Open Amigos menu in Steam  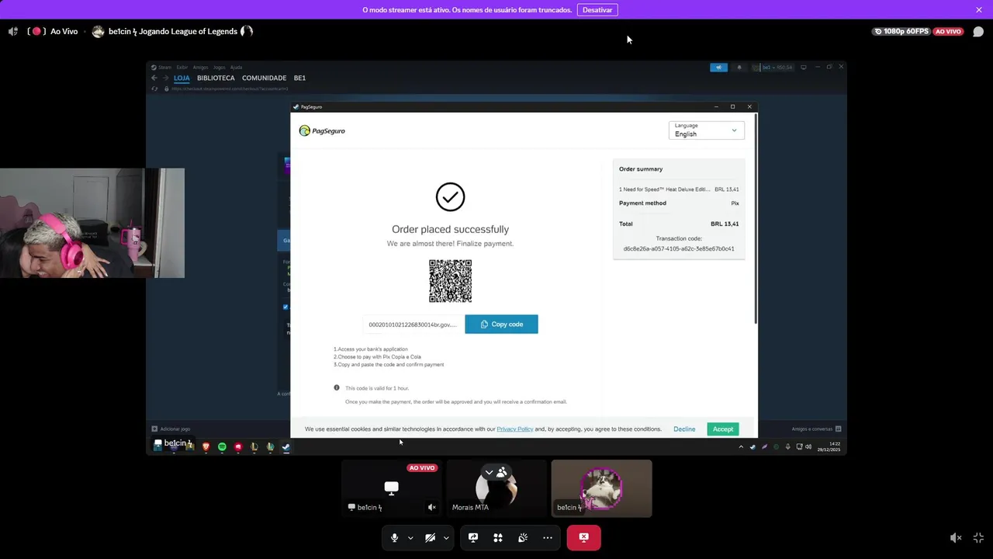click(200, 68)
